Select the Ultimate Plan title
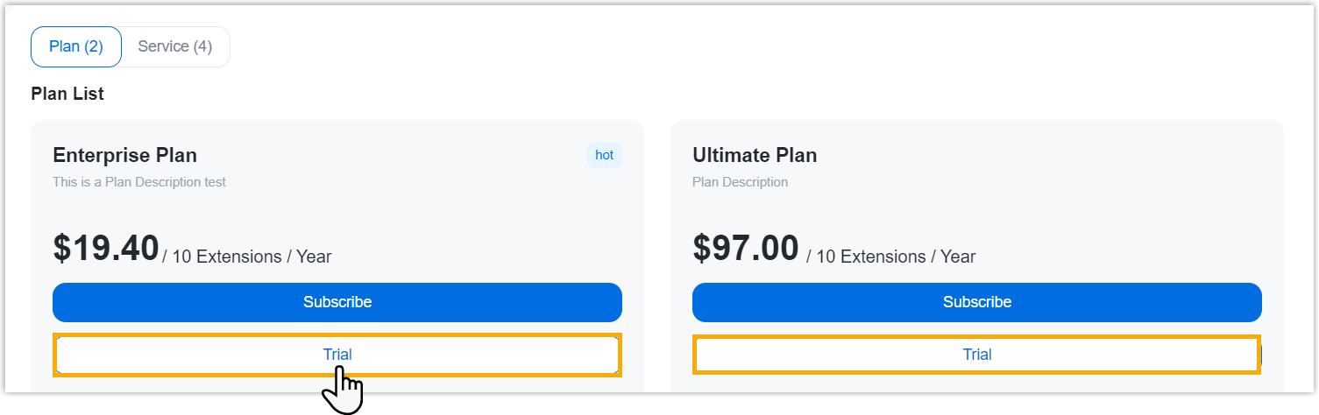This screenshot has width=1319, height=415. [755, 155]
